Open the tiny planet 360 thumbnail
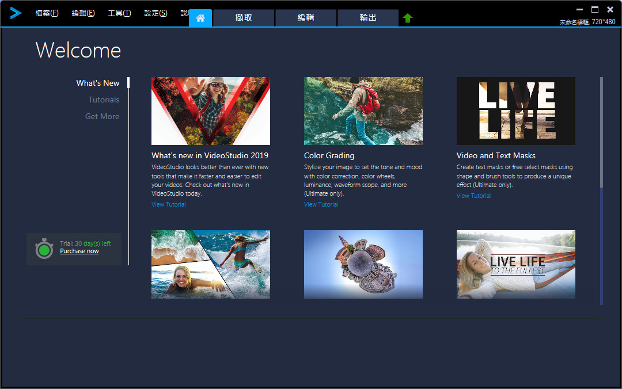622x389 pixels. [x=363, y=265]
